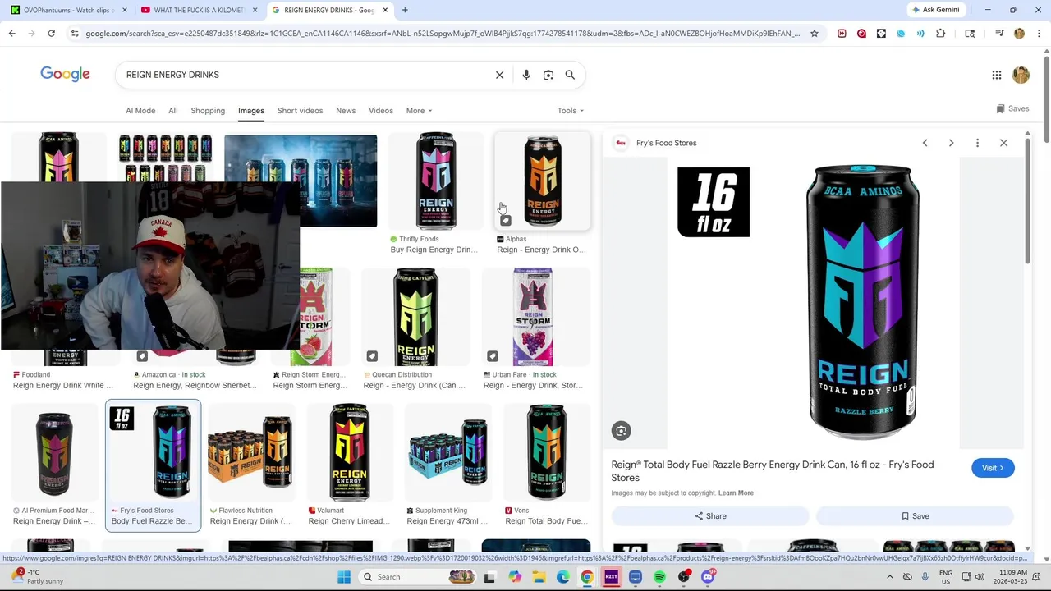The image size is (1051, 591).
Task: Reload the current page
Action: pyautogui.click(x=51, y=34)
